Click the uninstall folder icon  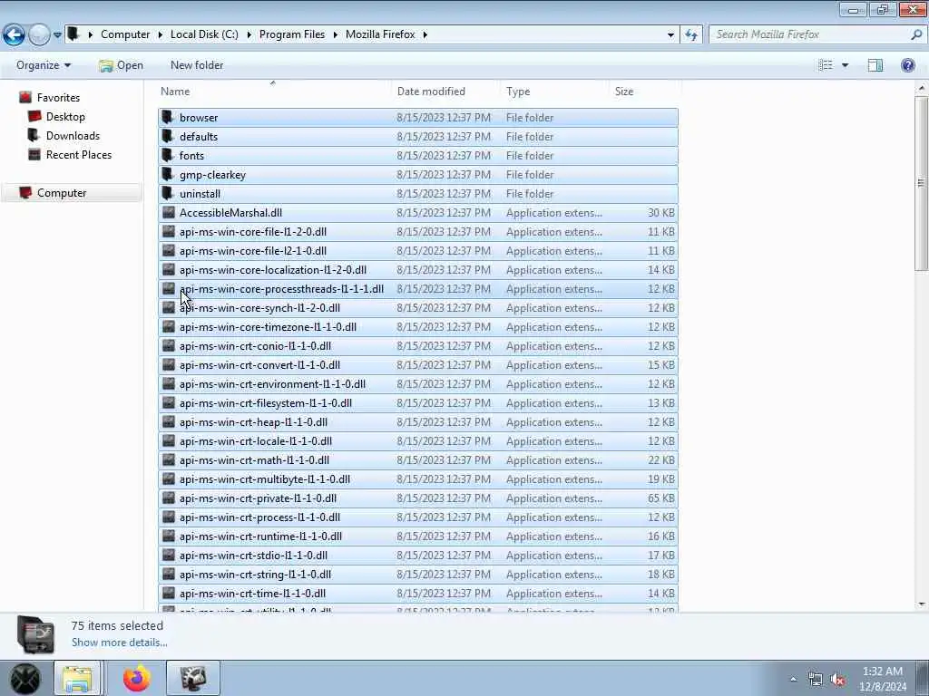click(168, 193)
